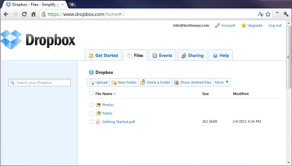Open the Public folder link

pyautogui.click(x=107, y=113)
